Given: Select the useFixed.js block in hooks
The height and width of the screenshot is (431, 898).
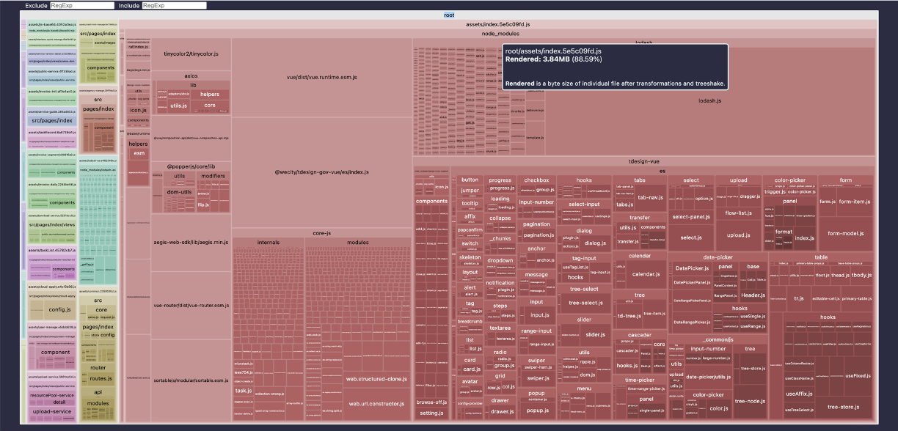Looking at the screenshot, I should click(858, 375).
